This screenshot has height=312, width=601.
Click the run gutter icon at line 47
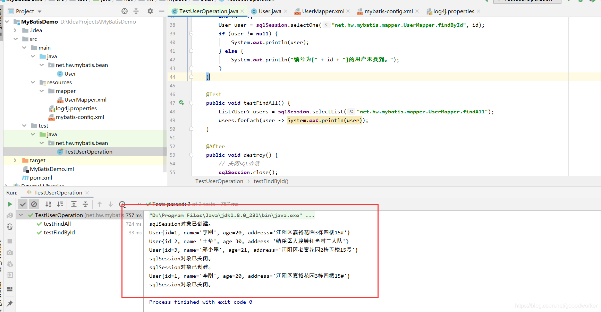point(181,103)
